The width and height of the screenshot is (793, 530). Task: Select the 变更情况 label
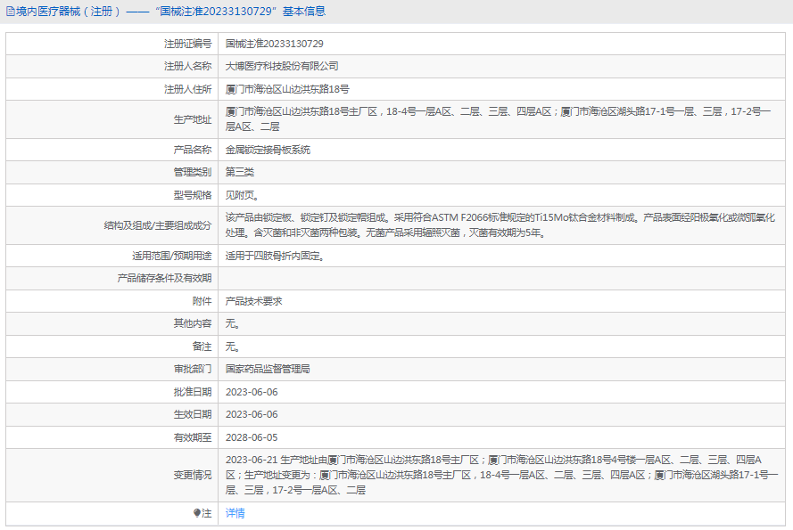193,476
